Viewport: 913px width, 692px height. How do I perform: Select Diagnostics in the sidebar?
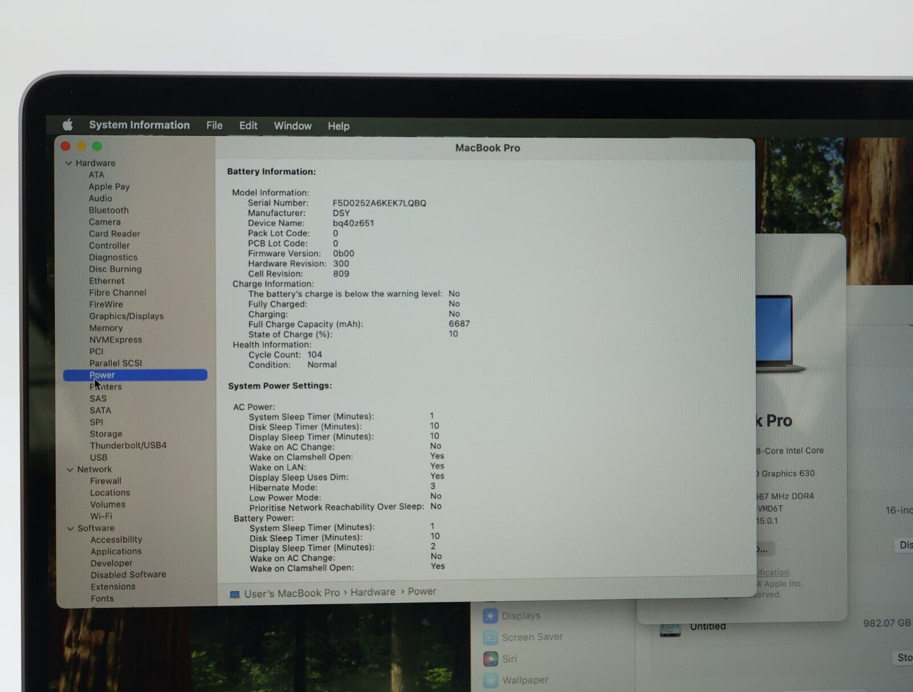[x=113, y=257]
